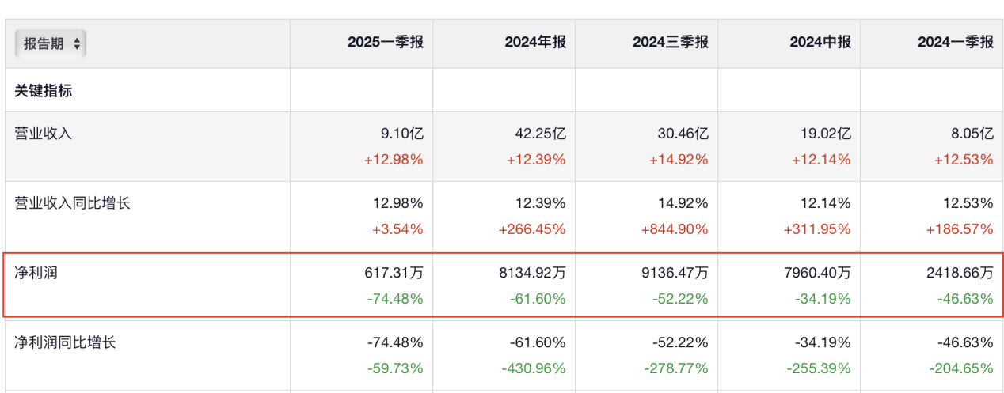Click the 营业收入同比增长 row label
The height and width of the screenshot is (393, 1004).
tap(72, 202)
